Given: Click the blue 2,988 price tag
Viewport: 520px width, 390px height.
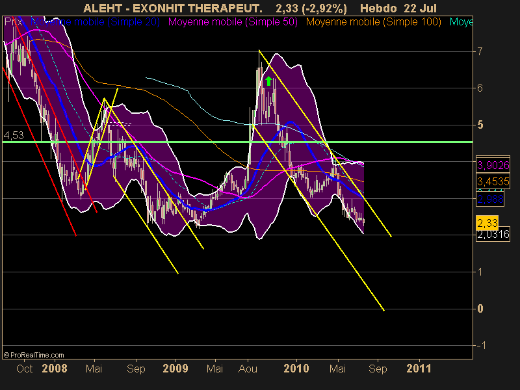Looking at the screenshot, I should click(490, 199).
